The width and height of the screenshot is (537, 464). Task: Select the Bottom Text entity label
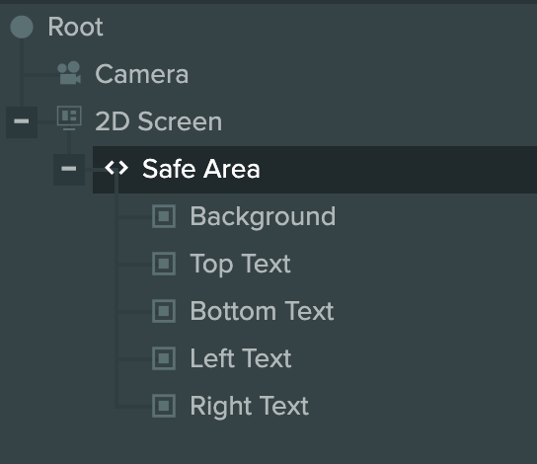pos(262,311)
